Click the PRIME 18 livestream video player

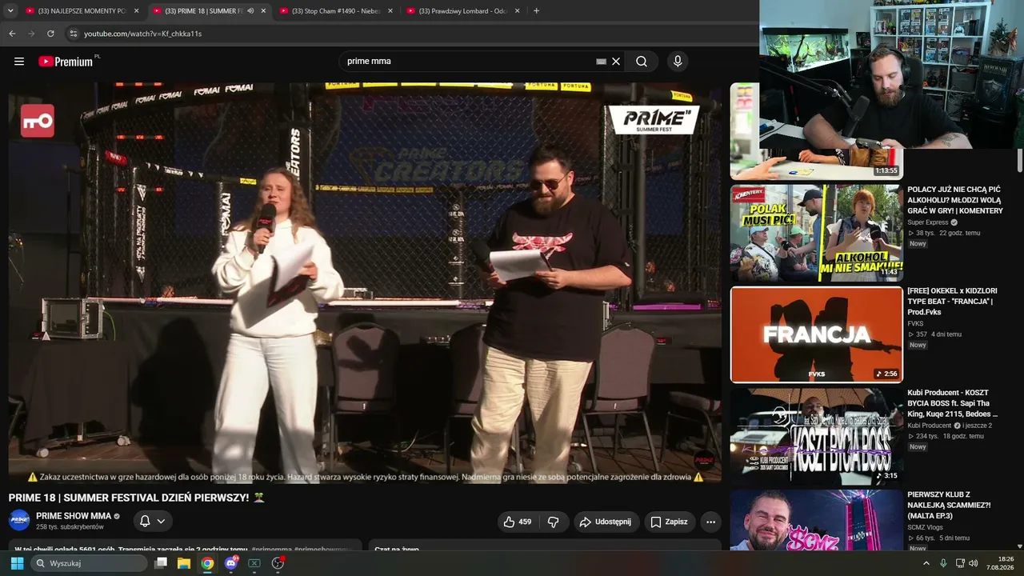(365, 283)
